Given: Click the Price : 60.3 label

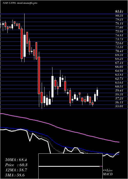Looking at the screenshot, I should (16, 165).
